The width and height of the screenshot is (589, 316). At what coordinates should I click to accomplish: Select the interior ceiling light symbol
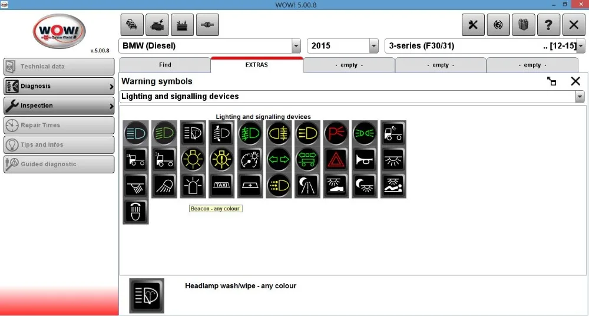(393, 160)
